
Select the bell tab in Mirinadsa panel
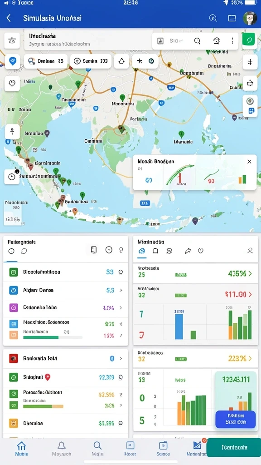click(x=155, y=251)
